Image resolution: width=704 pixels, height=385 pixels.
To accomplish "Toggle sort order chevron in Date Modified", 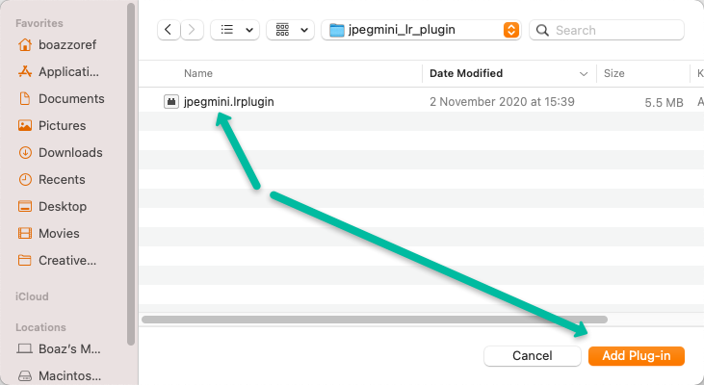I will tap(584, 74).
